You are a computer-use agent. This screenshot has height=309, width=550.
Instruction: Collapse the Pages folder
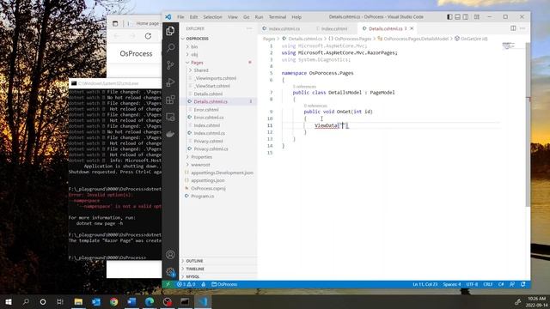click(x=218, y=63)
